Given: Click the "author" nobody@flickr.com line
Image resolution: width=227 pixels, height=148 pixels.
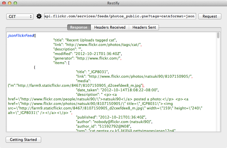Looking at the screenshot, I should pos(114,122).
